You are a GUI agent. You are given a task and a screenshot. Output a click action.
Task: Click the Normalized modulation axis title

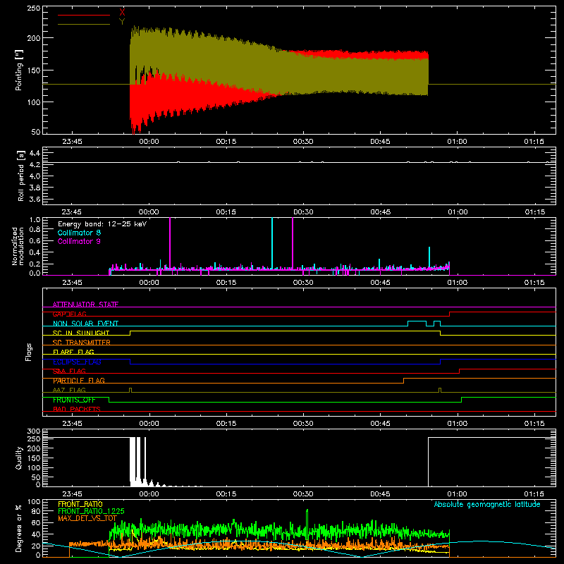click(x=18, y=246)
